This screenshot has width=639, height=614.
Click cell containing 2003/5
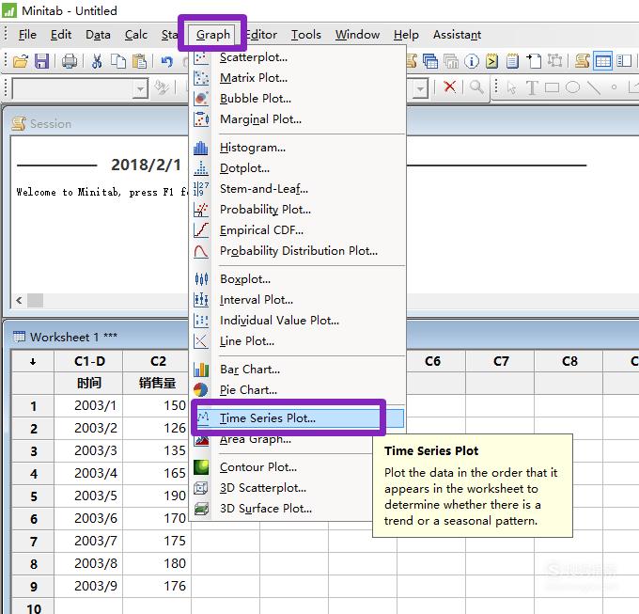click(x=89, y=496)
